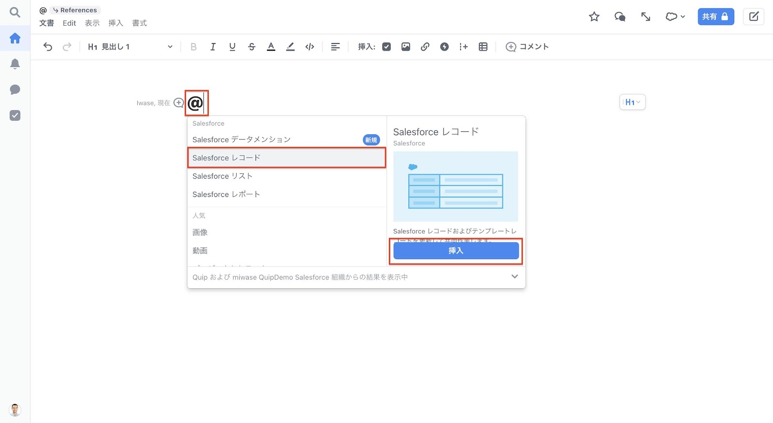Open search in the left sidebar
The image size is (773, 423).
pyautogui.click(x=15, y=13)
